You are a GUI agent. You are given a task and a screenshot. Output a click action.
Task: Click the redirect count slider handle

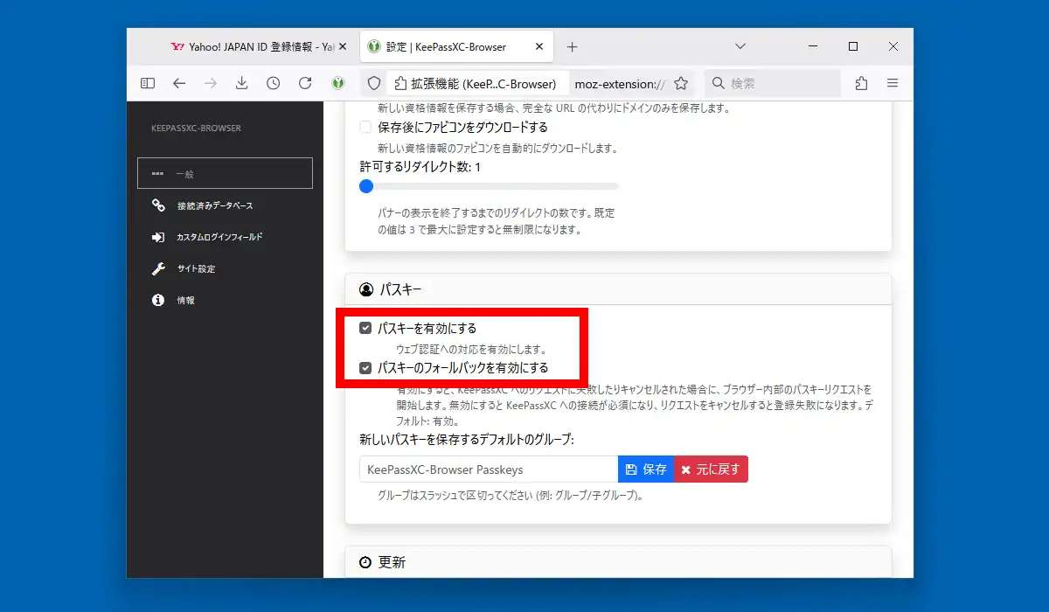point(366,186)
